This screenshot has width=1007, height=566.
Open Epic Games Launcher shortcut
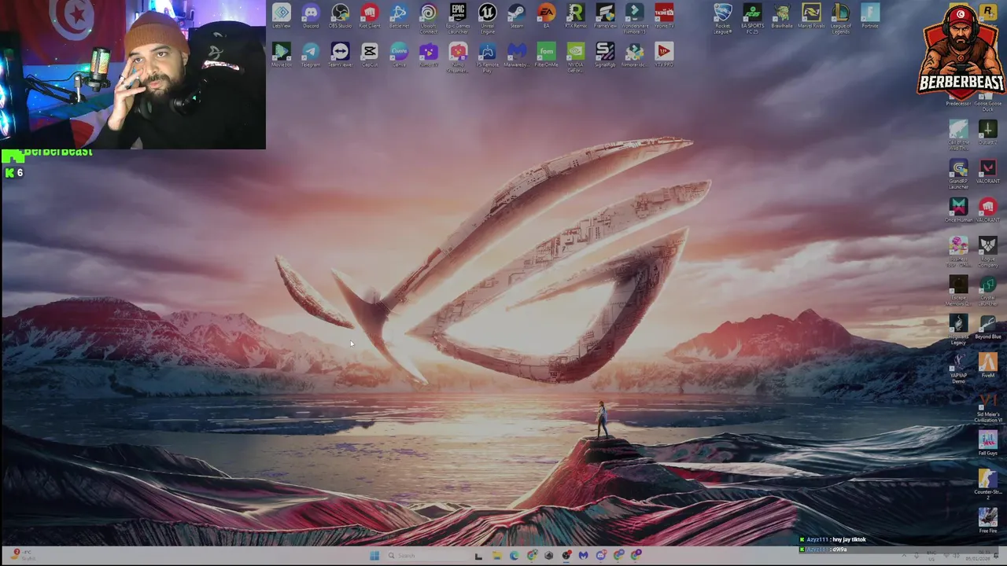458,18
